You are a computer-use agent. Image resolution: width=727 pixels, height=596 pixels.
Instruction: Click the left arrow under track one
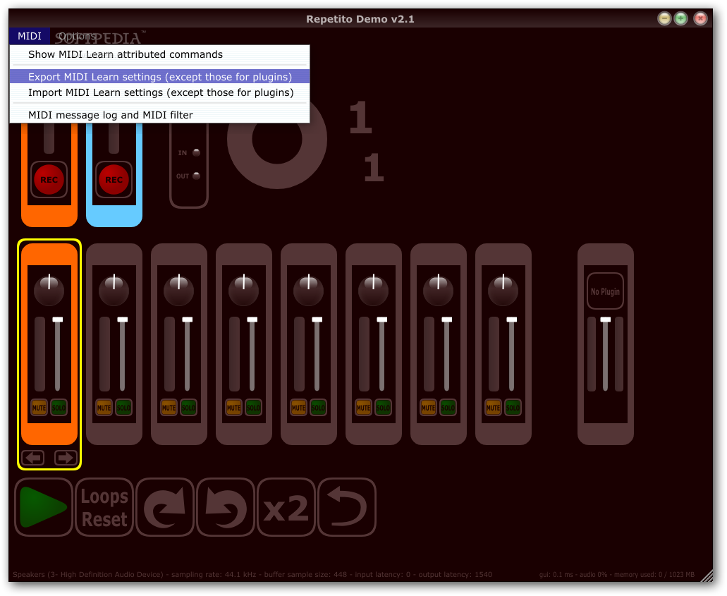(x=33, y=458)
